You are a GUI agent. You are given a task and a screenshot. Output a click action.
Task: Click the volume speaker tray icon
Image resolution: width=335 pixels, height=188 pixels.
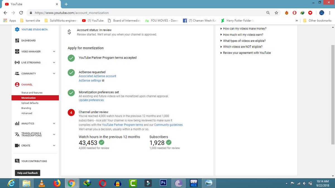304,183
